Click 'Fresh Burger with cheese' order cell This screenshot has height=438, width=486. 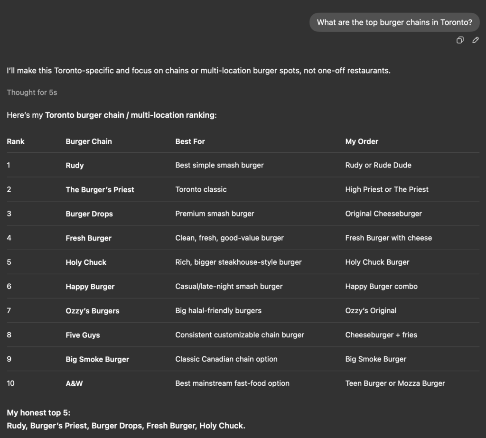(x=388, y=238)
